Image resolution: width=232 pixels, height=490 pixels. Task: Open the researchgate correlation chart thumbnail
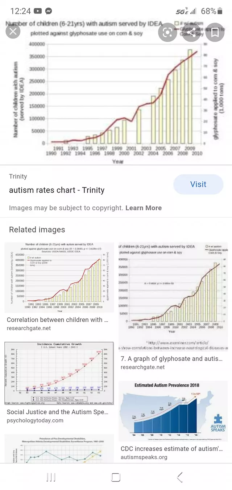point(59,277)
